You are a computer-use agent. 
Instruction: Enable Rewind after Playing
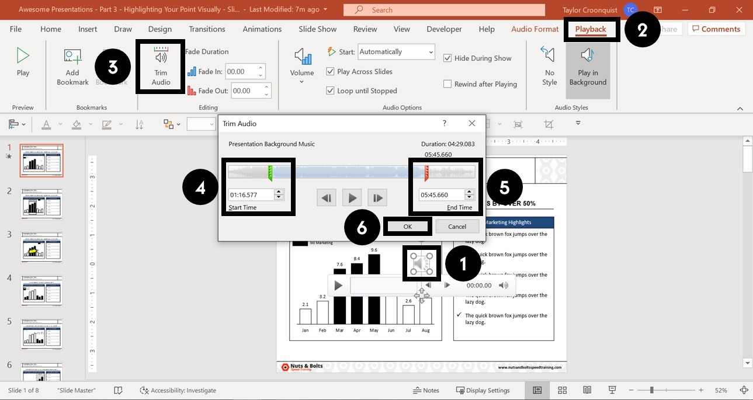pos(447,84)
